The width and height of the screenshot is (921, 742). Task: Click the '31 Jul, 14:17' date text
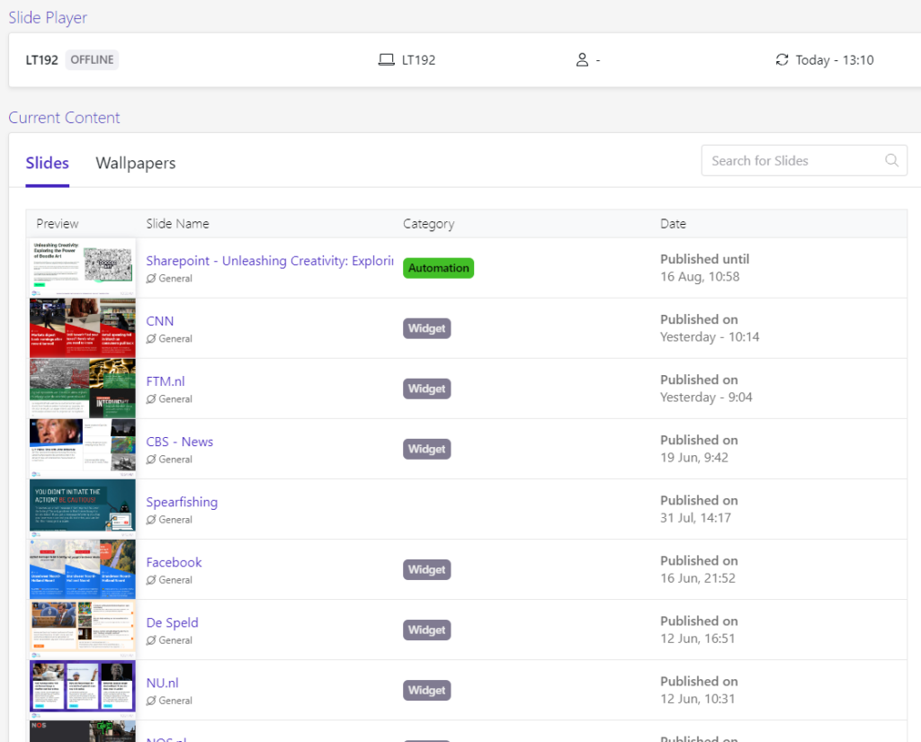[x=695, y=518]
